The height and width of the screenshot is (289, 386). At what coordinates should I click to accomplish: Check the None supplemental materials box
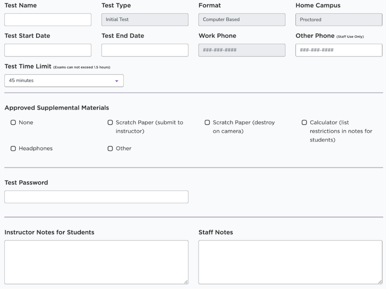click(x=13, y=123)
